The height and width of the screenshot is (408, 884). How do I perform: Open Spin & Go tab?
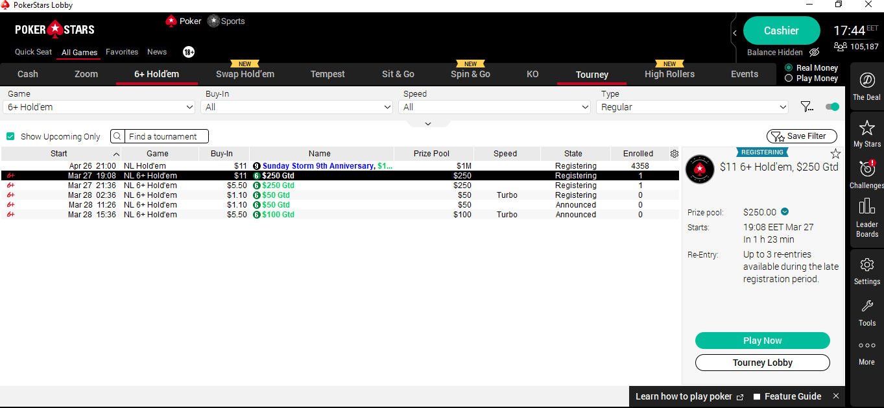(470, 74)
